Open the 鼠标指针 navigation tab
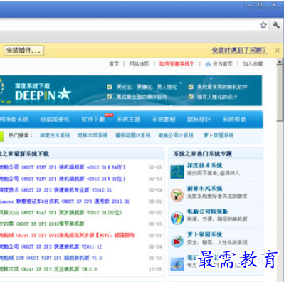This screenshot has width=284, height=282. click(199, 120)
